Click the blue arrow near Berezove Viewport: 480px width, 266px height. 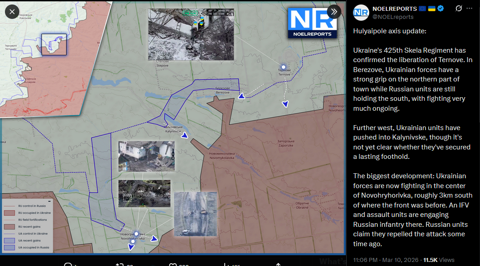coord(241,96)
